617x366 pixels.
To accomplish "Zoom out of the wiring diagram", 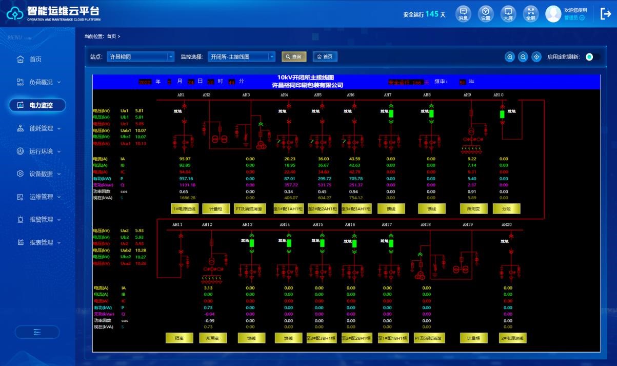I will (x=523, y=57).
